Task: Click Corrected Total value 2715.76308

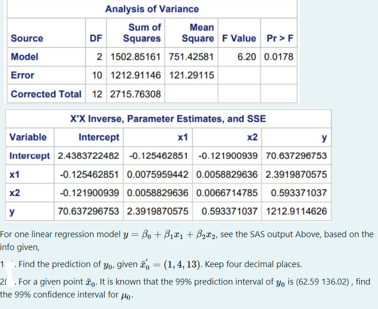Action: coord(136,94)
